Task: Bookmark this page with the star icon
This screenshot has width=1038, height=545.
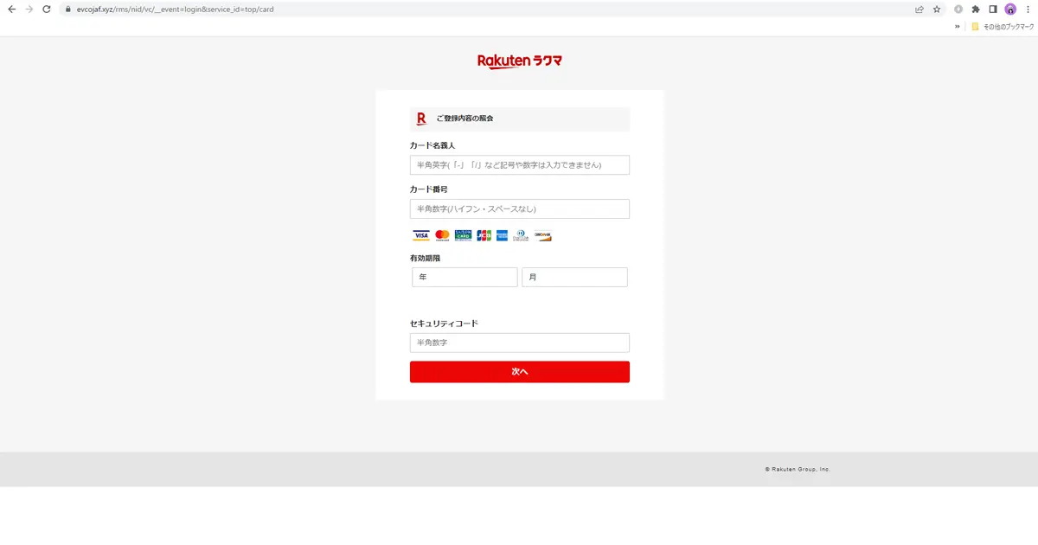Action: 937,10
